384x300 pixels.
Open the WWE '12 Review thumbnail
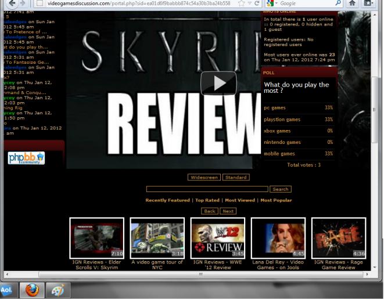218,238
